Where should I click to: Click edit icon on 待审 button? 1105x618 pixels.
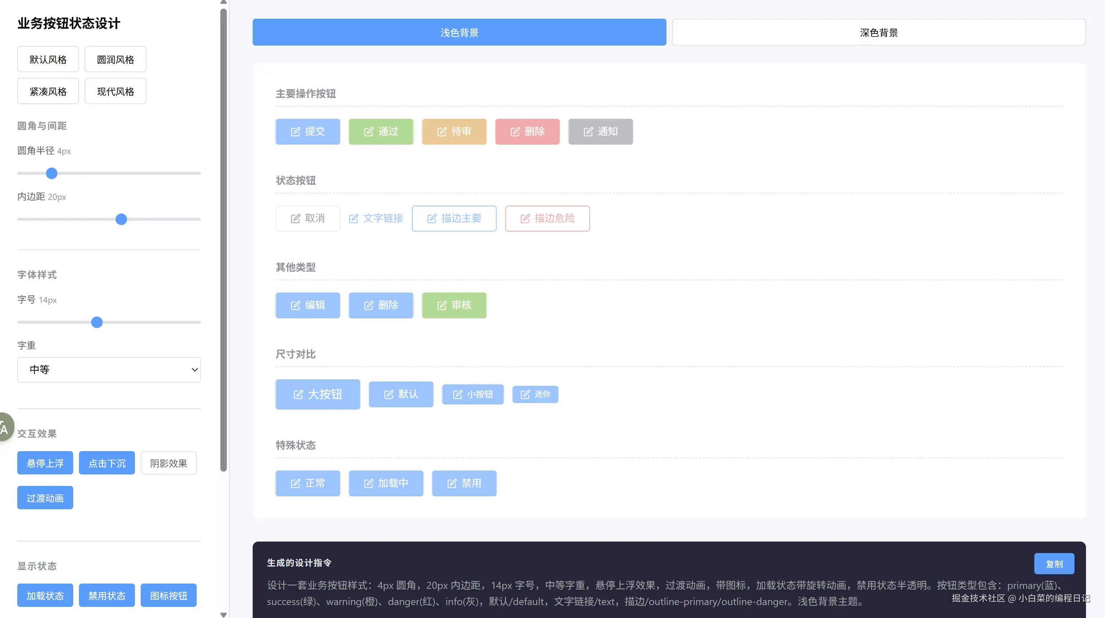441,132
